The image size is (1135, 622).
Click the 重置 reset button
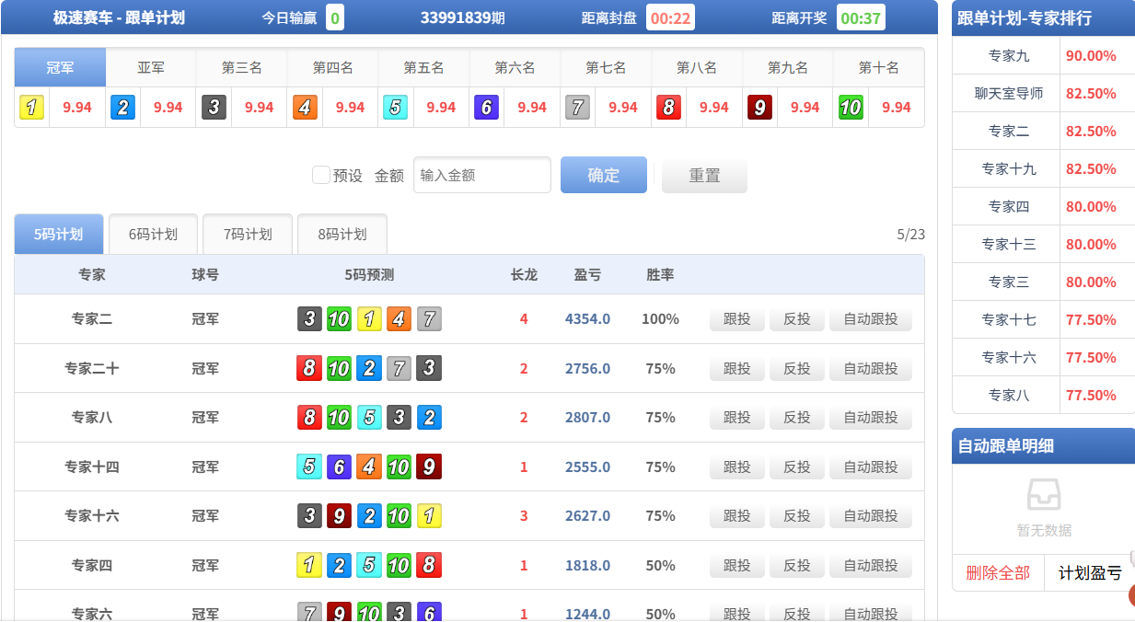(x=704, y=174)
